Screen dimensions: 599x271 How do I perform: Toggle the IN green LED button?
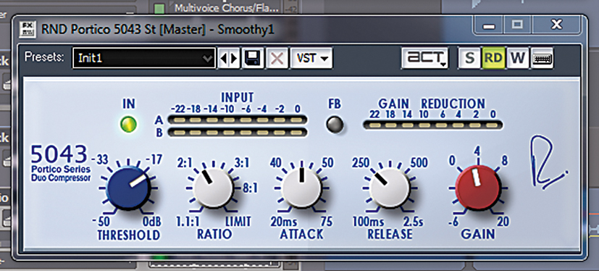pos(128,125)
